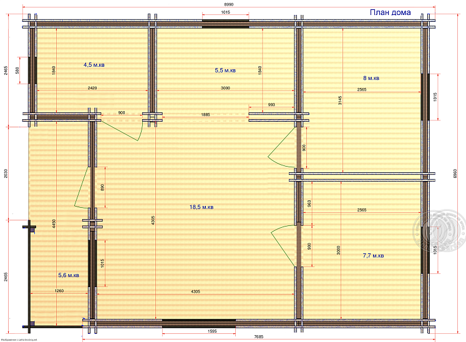Select the 4,5 м.кв room area label

[x=94, y=64]
